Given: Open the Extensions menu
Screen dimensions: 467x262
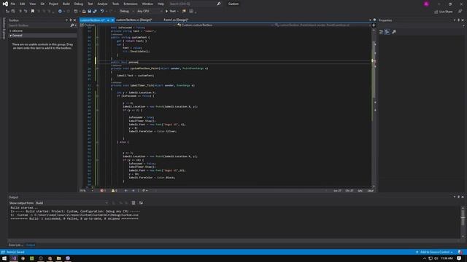Looking at the screenshot, I should pos(131,4).
